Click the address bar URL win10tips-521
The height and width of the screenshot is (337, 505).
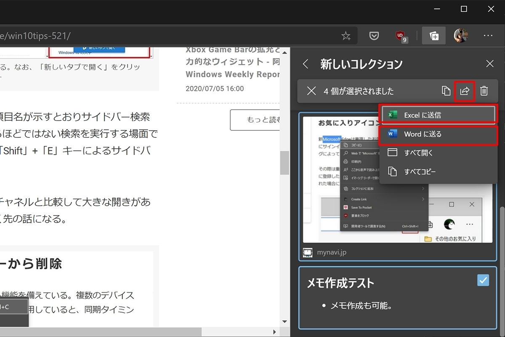point(35,36)
